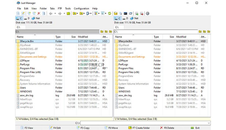The width and height of the screenshot is (226, 130).
Task: Expand the special folders dropdown arrow
Action: (84, 13)
